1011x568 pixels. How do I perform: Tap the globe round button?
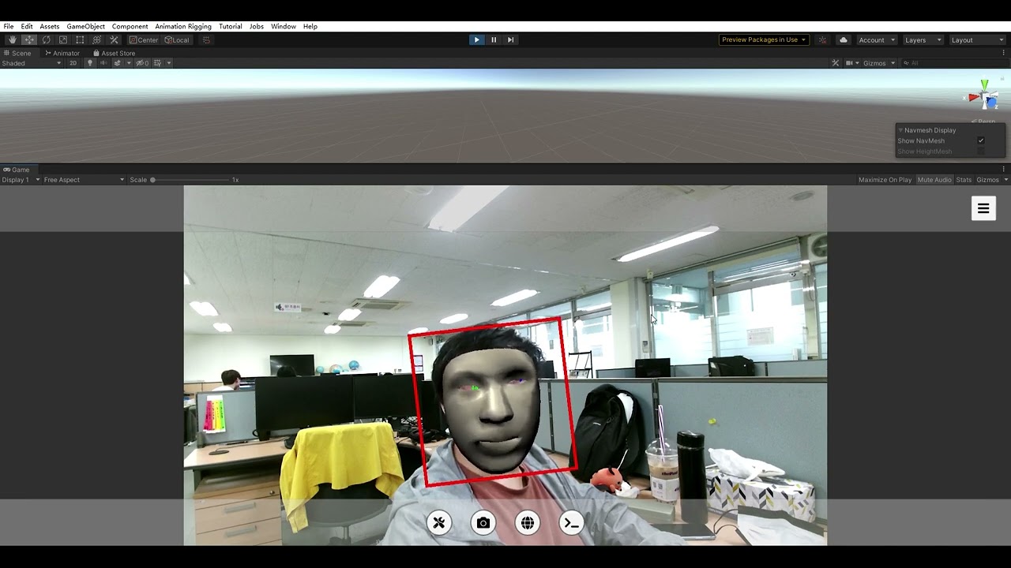pyautogui.click(x=528, y=522)
